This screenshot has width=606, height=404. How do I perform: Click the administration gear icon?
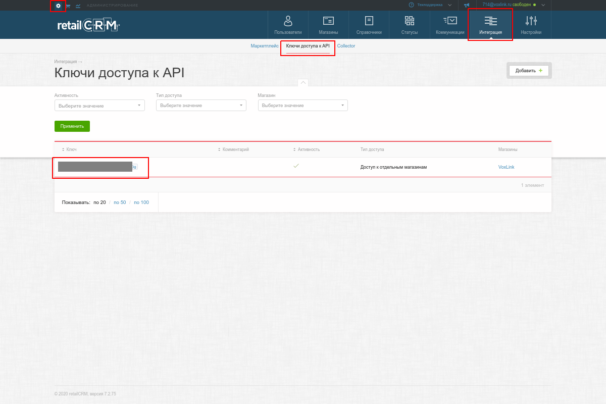[x=58, y=6]
